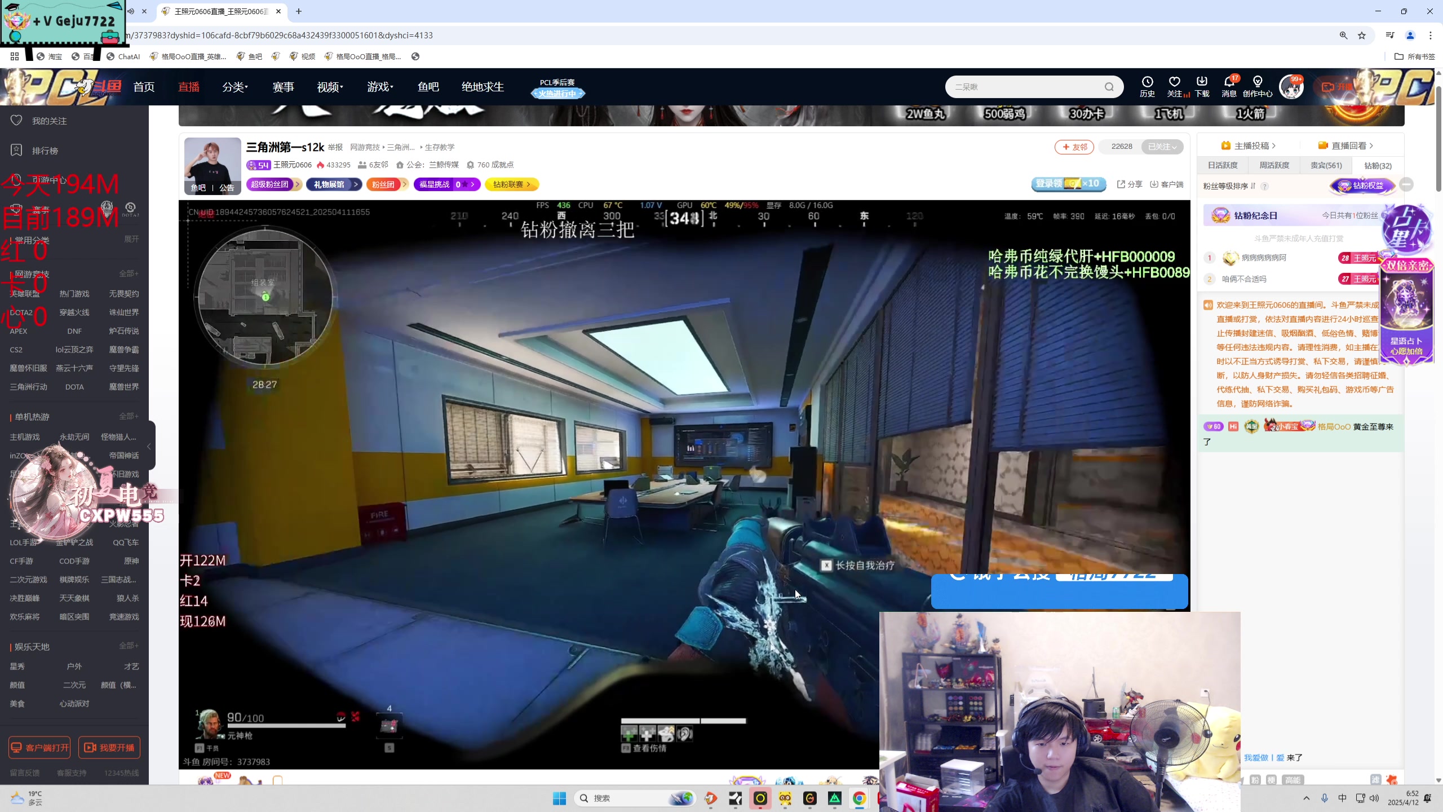Viewport: 1443px width, 812px height.
Task: Open 赛事 in the navigation
Action: point(283,87)
